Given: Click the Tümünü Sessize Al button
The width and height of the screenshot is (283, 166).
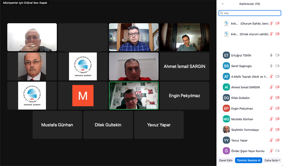Looking at the screenshot, I should (x=248, y=160).
